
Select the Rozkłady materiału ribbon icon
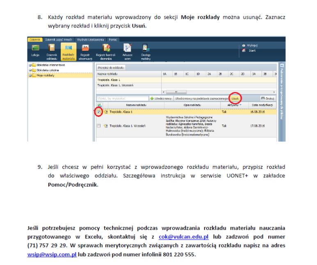click(68, 52)
